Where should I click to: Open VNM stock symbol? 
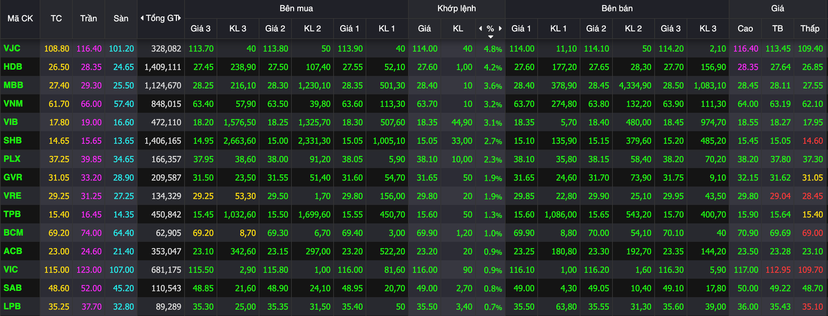coord(13,104)
